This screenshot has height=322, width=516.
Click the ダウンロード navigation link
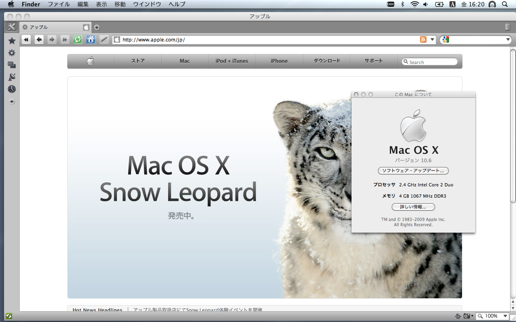327,61
